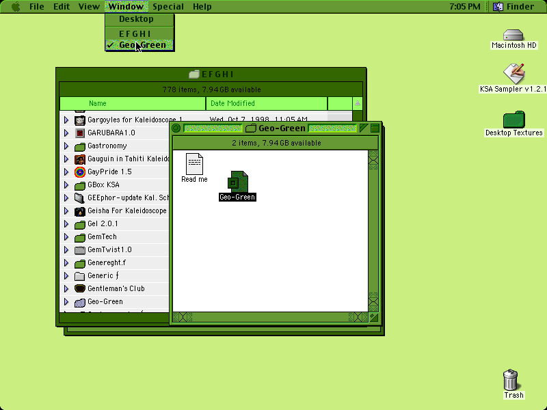Click the Gel 2.0.1 folder icon
Screen dimensions: 547x410
tap(80, 224)
